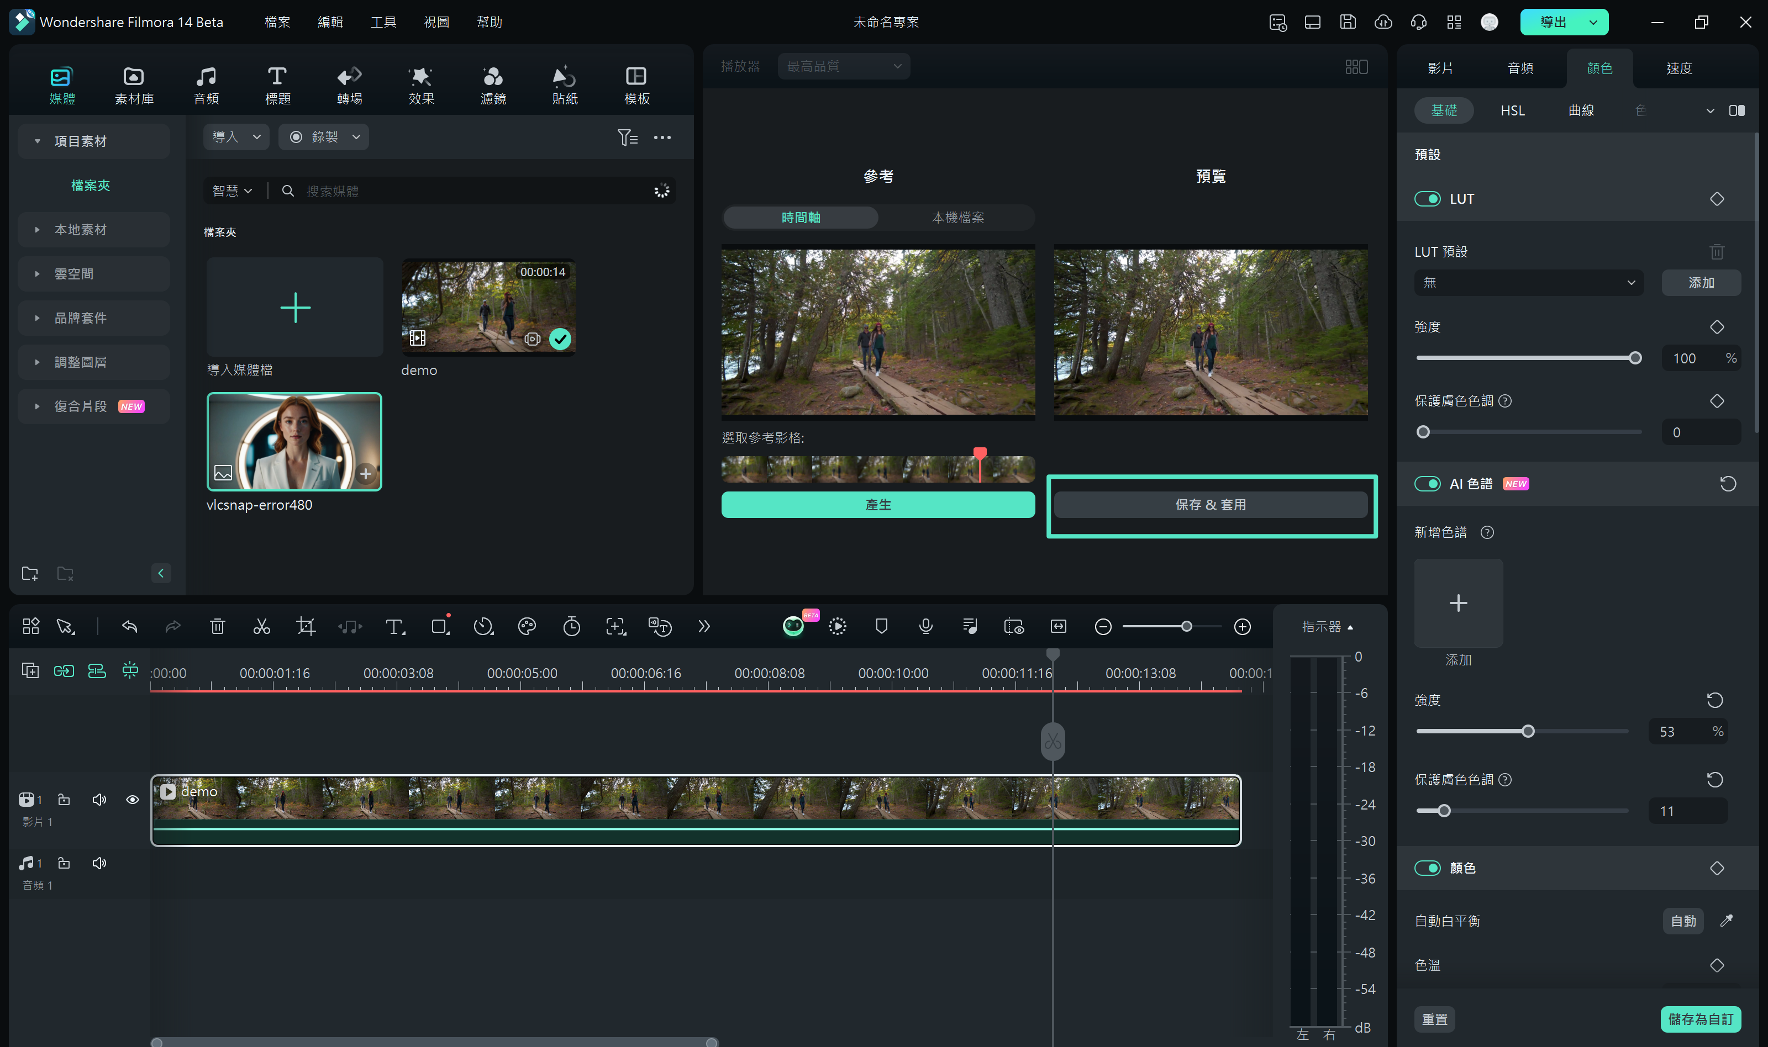Click the 保存 & 套用 button

(x=1211, y=505)
